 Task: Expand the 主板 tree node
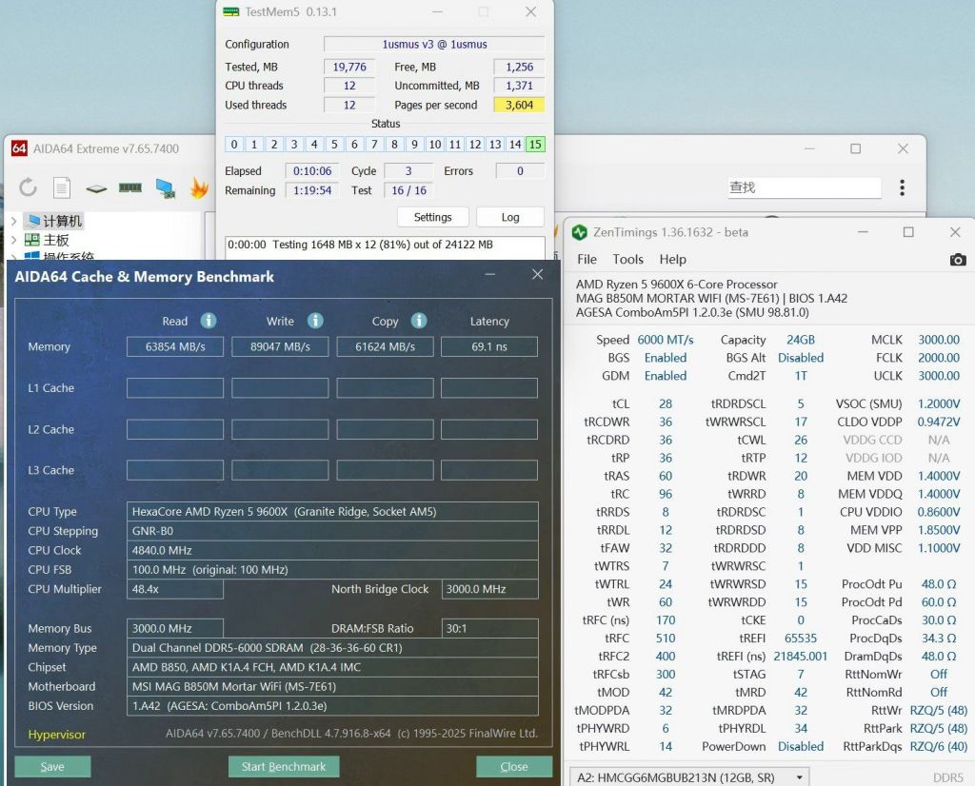coord(13,240)
